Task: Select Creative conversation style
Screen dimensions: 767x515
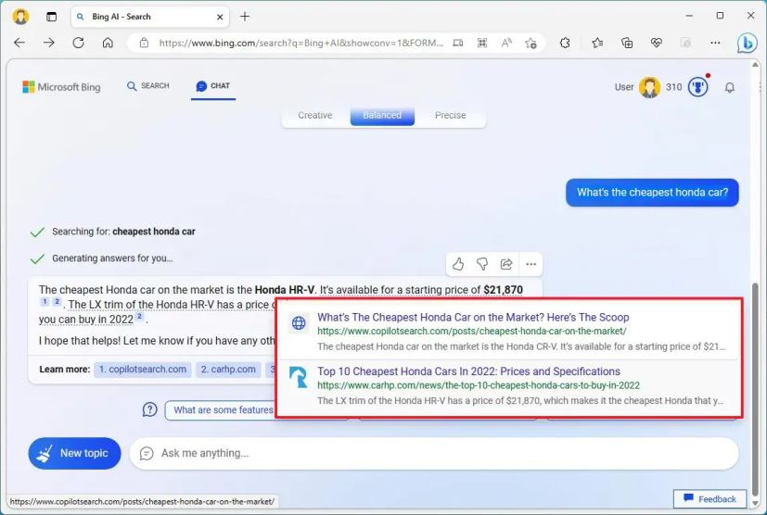Action: coord(315,115)
